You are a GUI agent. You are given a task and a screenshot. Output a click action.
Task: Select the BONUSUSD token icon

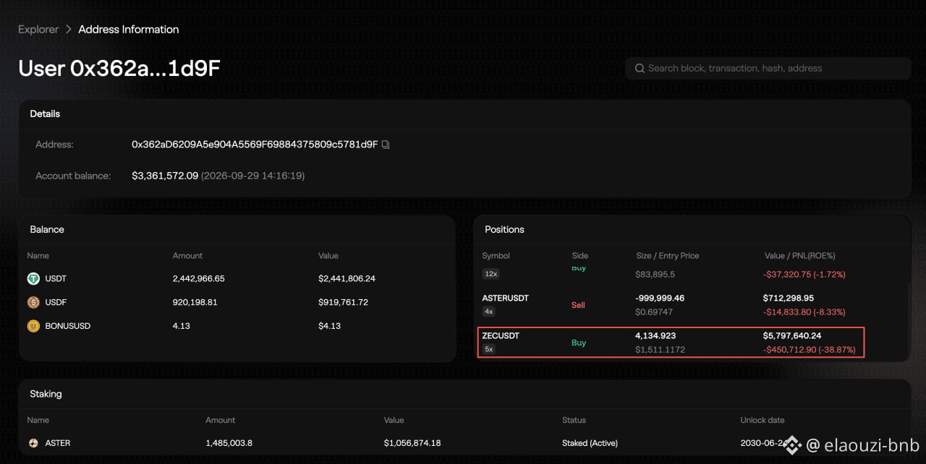coord(33,326)
